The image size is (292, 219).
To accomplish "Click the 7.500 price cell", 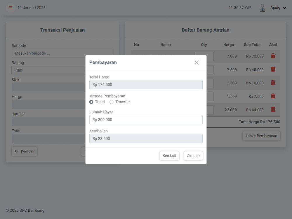I will point(232,70).
